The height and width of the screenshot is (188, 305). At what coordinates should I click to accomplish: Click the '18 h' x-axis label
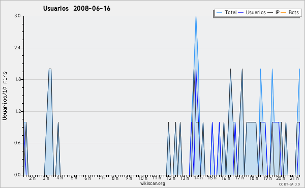pos(254,178)
